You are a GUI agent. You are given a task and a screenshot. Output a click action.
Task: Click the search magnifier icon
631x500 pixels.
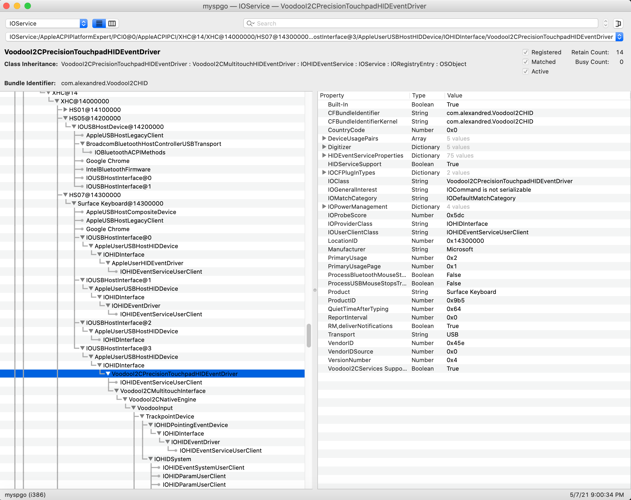point(250,23)
